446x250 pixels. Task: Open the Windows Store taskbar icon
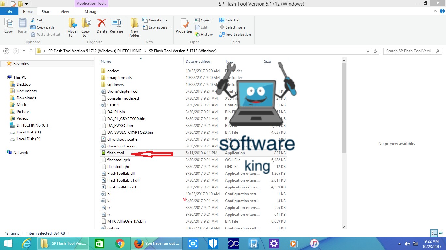coord(99,243)
